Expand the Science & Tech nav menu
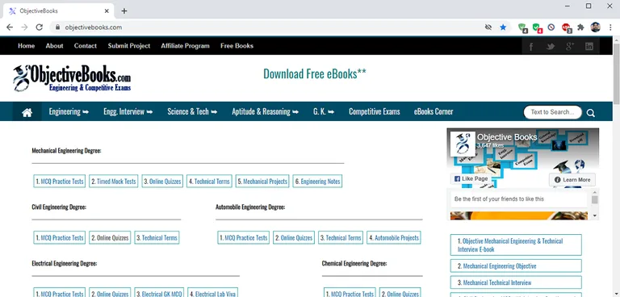620x297 pixels. (x=192, y=112)
